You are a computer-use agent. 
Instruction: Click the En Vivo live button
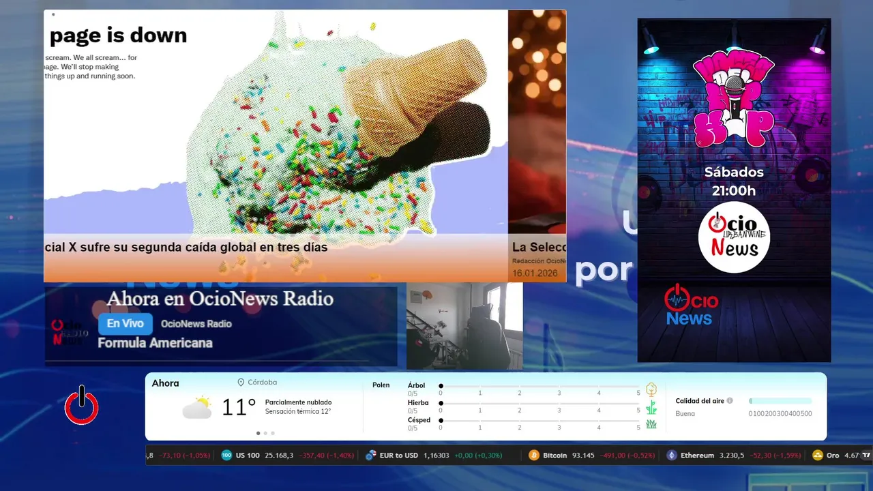coord(125,324)
